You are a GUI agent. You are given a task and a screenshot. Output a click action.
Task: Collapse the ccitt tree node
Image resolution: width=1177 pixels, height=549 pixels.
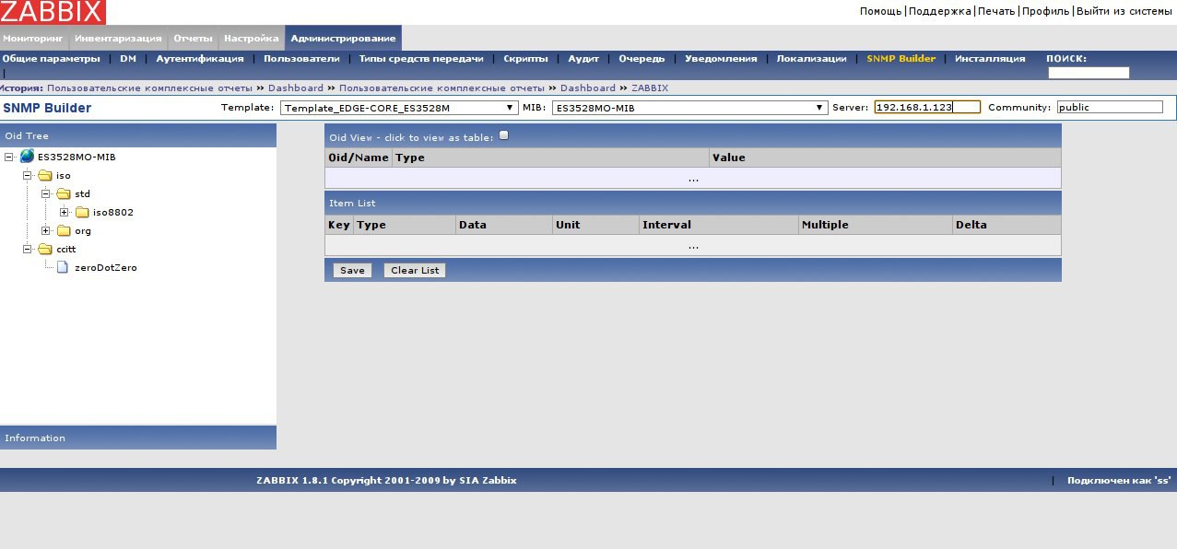coord(28,249)
